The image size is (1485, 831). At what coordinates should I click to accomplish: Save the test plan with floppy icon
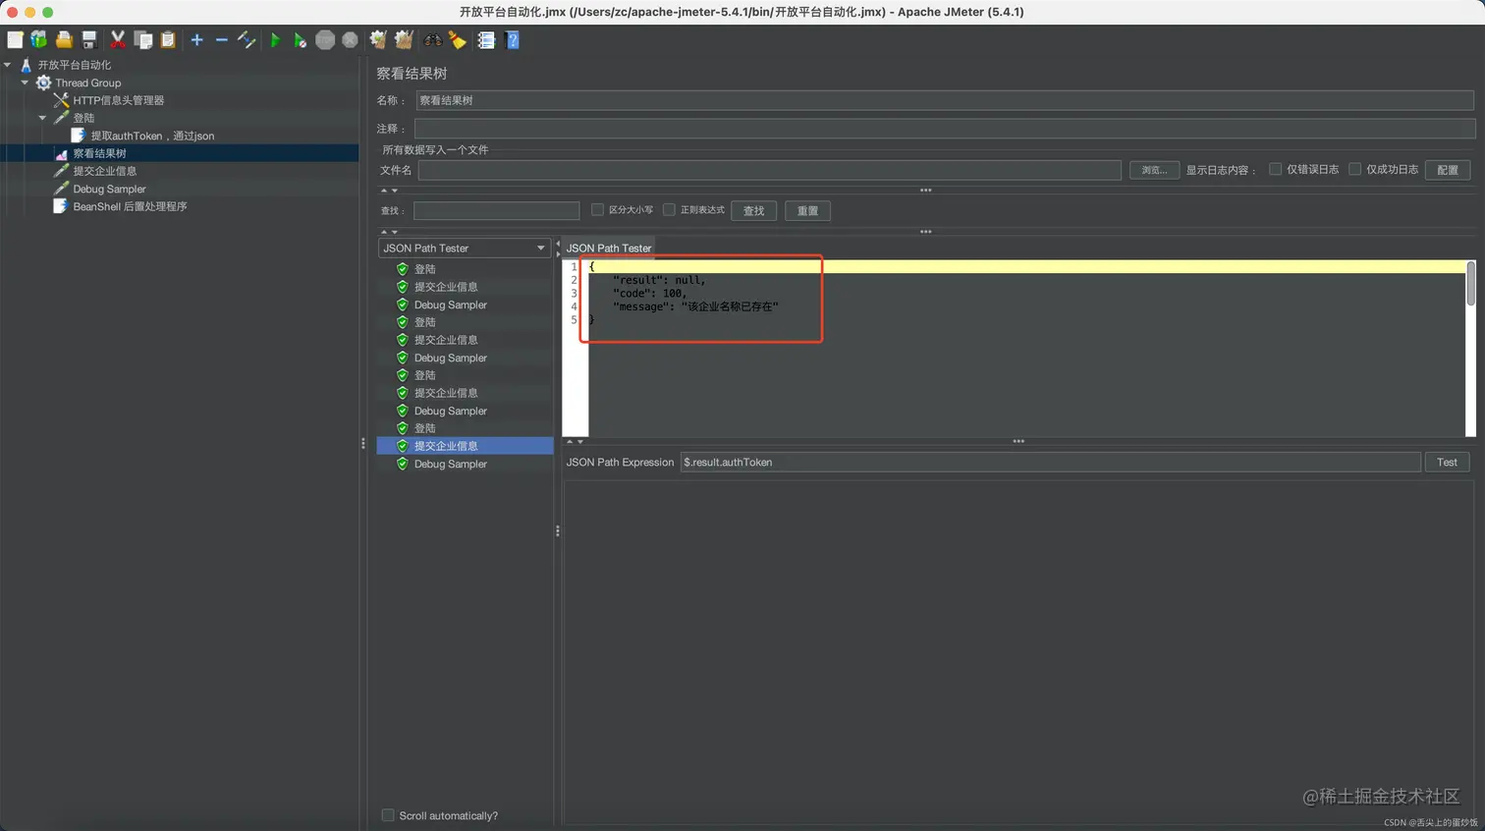point(89,40)
